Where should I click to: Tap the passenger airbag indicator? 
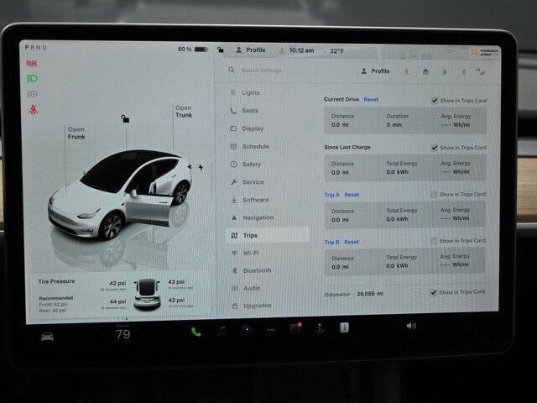click(x=485, y=52)
